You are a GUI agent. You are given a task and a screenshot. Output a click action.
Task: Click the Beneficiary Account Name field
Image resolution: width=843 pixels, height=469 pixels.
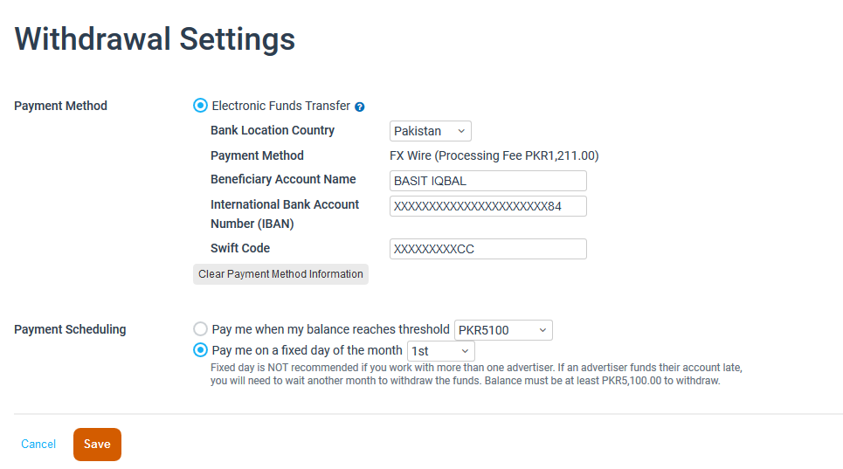pyautogui.click(x=487, y=181)
